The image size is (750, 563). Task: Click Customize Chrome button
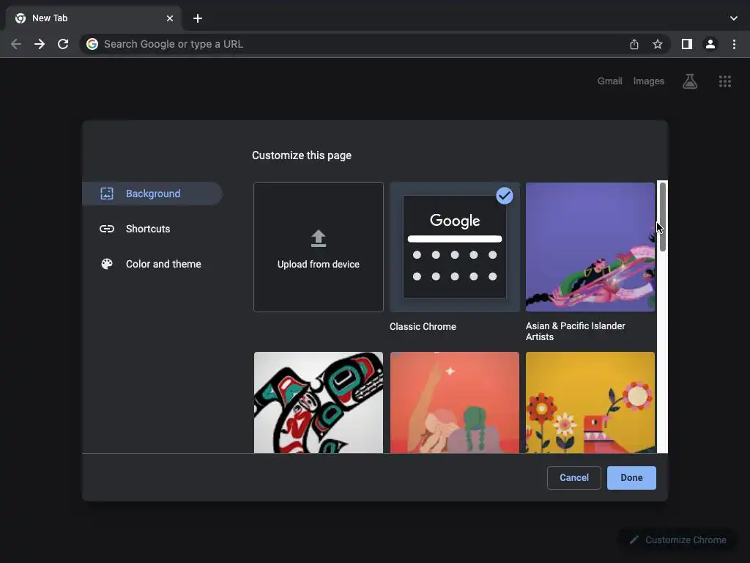[677, 540]
